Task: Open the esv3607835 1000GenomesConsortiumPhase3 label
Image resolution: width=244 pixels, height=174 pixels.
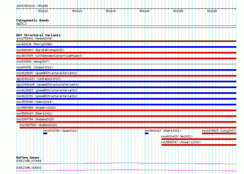Action: 49,56
